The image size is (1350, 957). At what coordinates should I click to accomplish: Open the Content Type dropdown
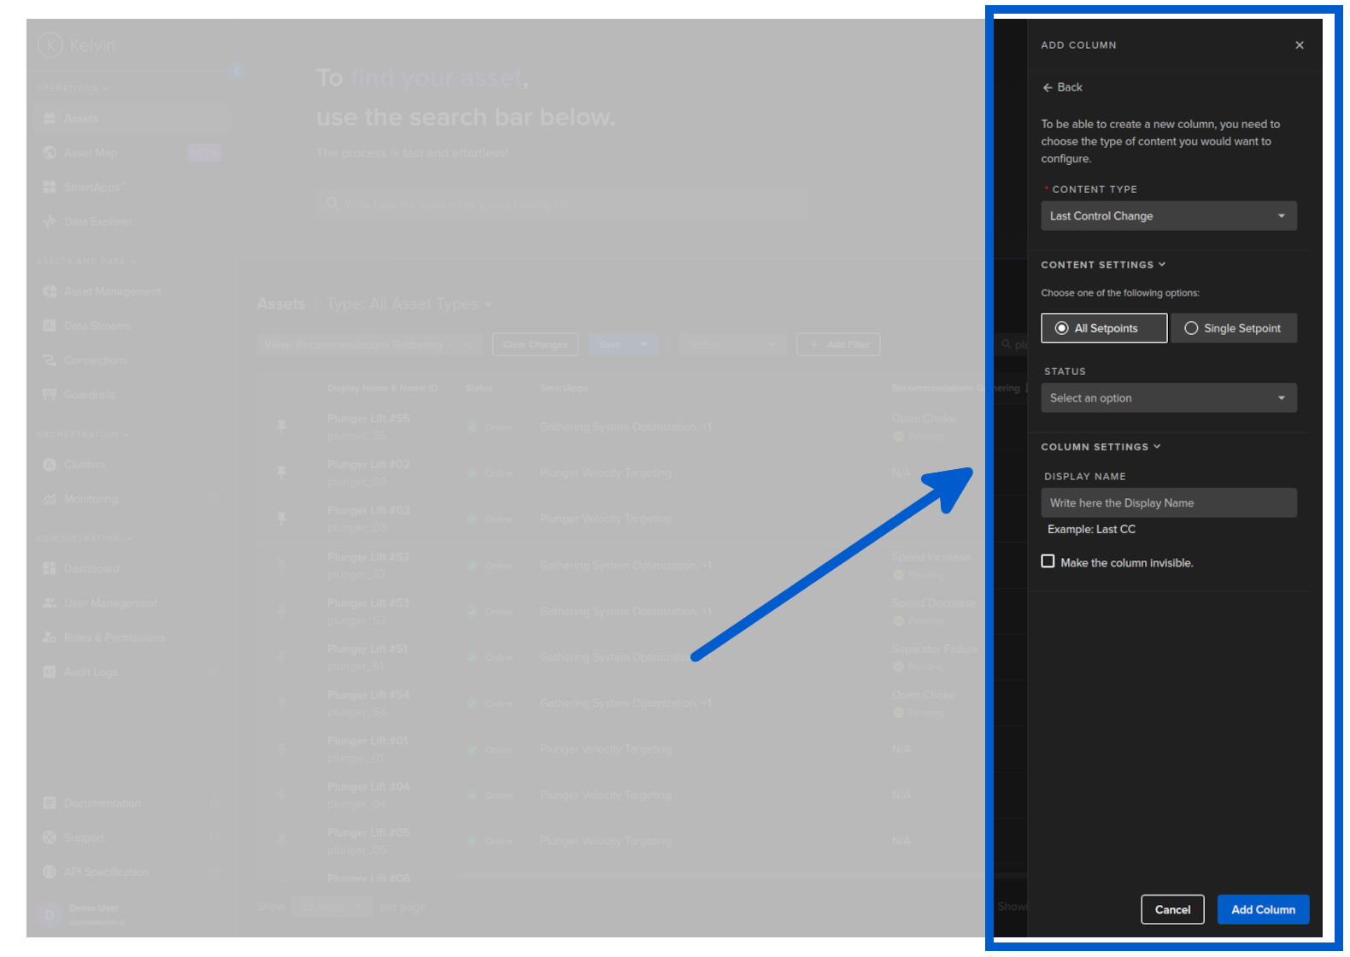coord(1168,216)
